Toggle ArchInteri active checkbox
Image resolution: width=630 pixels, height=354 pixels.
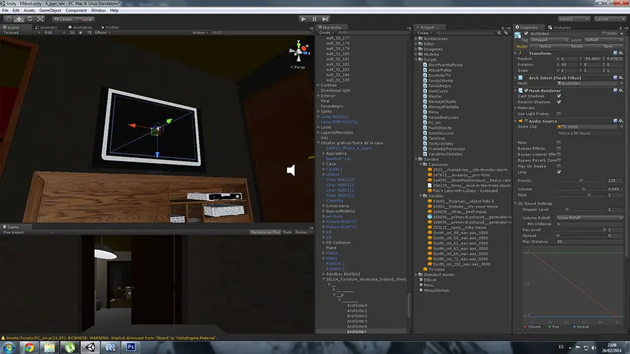pyautogui.click(x=526, y=33)
